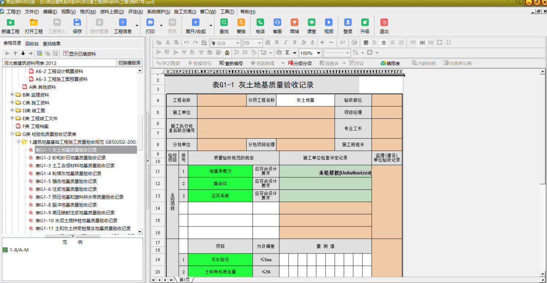Toggle the 显示已填资料 filter
The image size is (547, 283).
click(79, 54)
